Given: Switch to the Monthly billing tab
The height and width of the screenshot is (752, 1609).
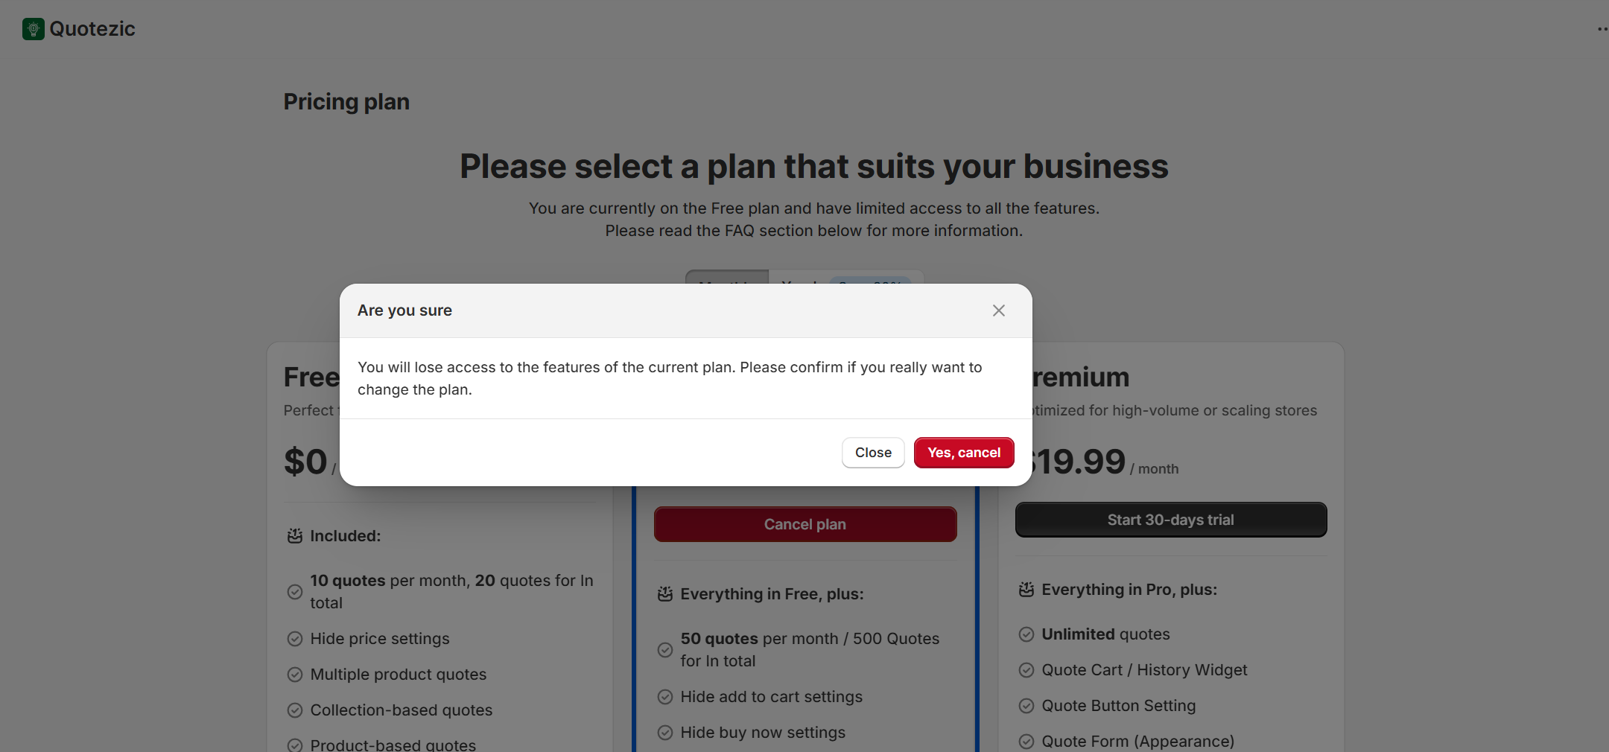Looking at the screenshot, I should tap(726, 278).
